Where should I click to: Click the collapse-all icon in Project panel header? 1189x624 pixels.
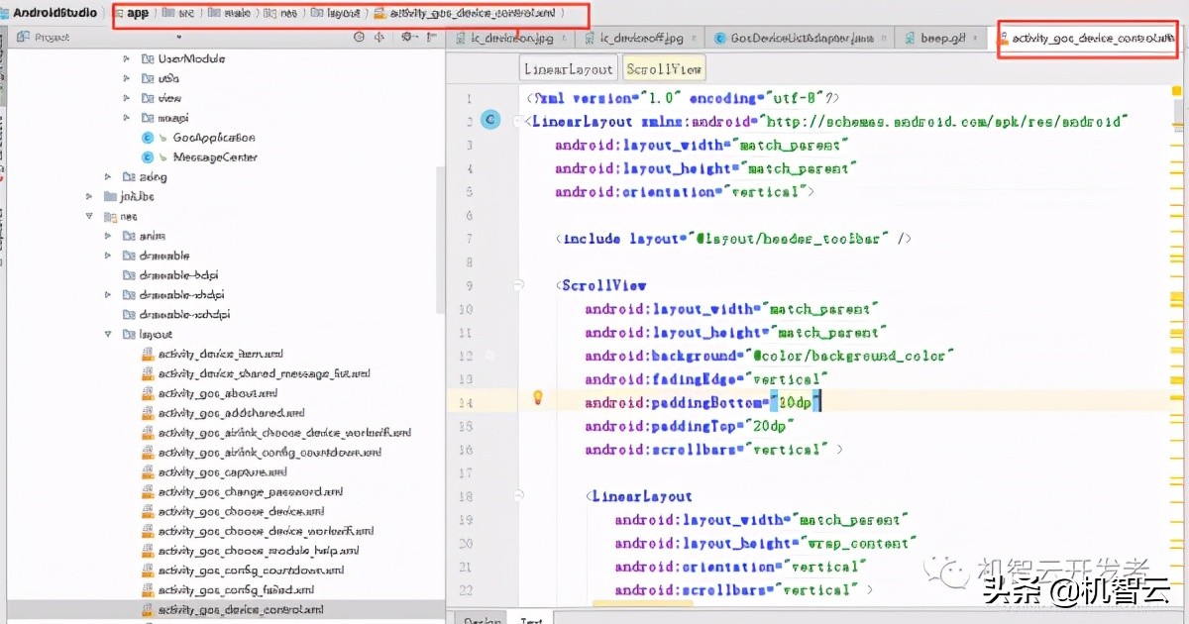click(379, 38)
